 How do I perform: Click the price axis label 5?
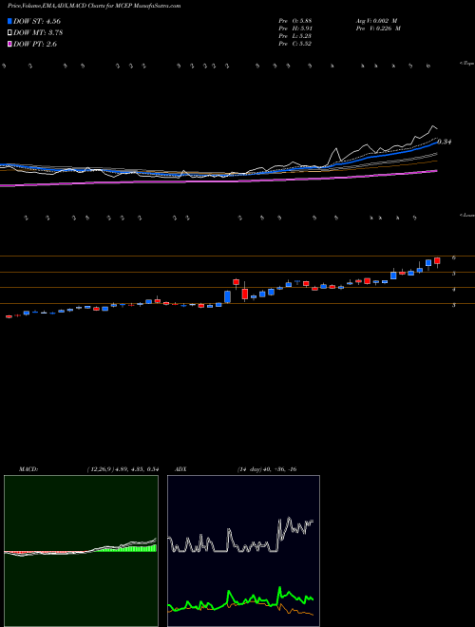pos(454,274)
